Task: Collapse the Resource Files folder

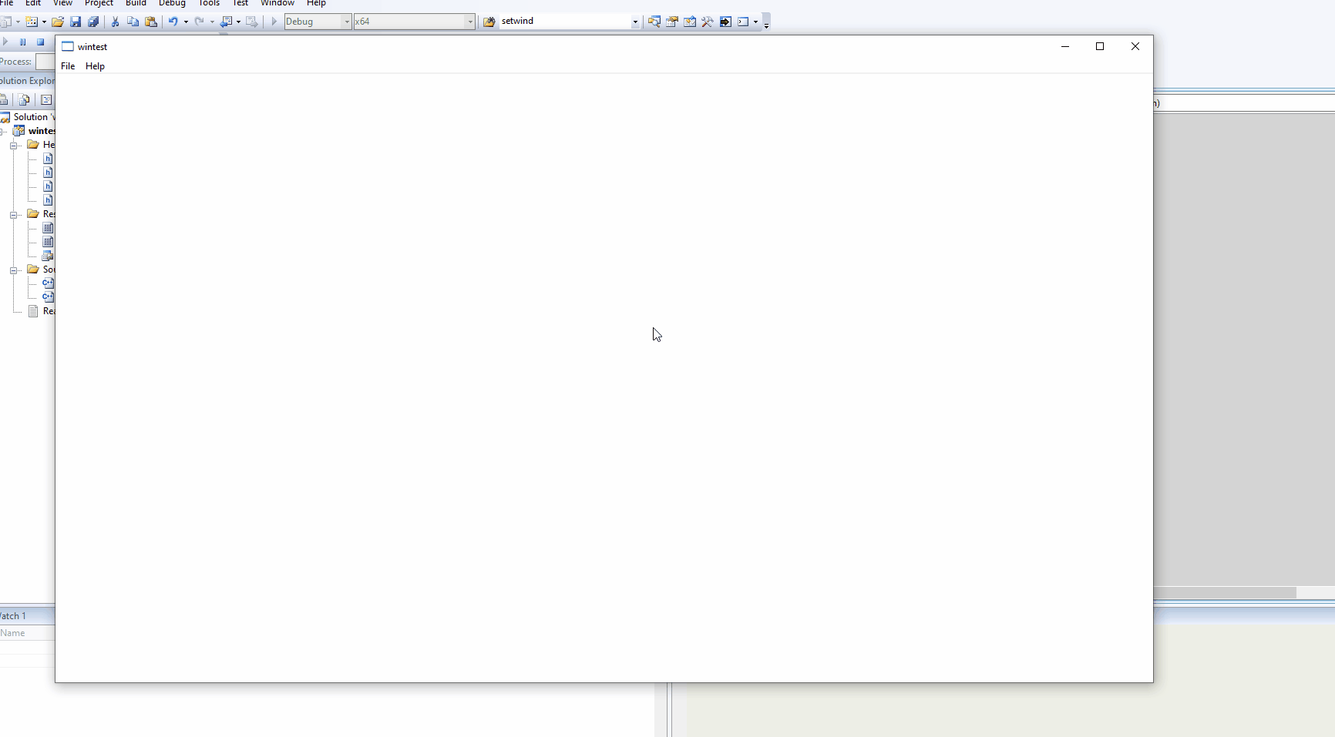Action: (x=14, y=215)
